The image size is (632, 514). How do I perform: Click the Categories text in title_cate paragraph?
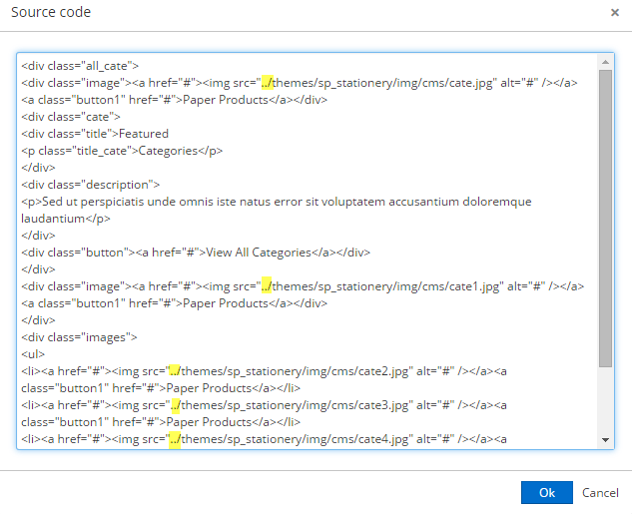point(168,151)
